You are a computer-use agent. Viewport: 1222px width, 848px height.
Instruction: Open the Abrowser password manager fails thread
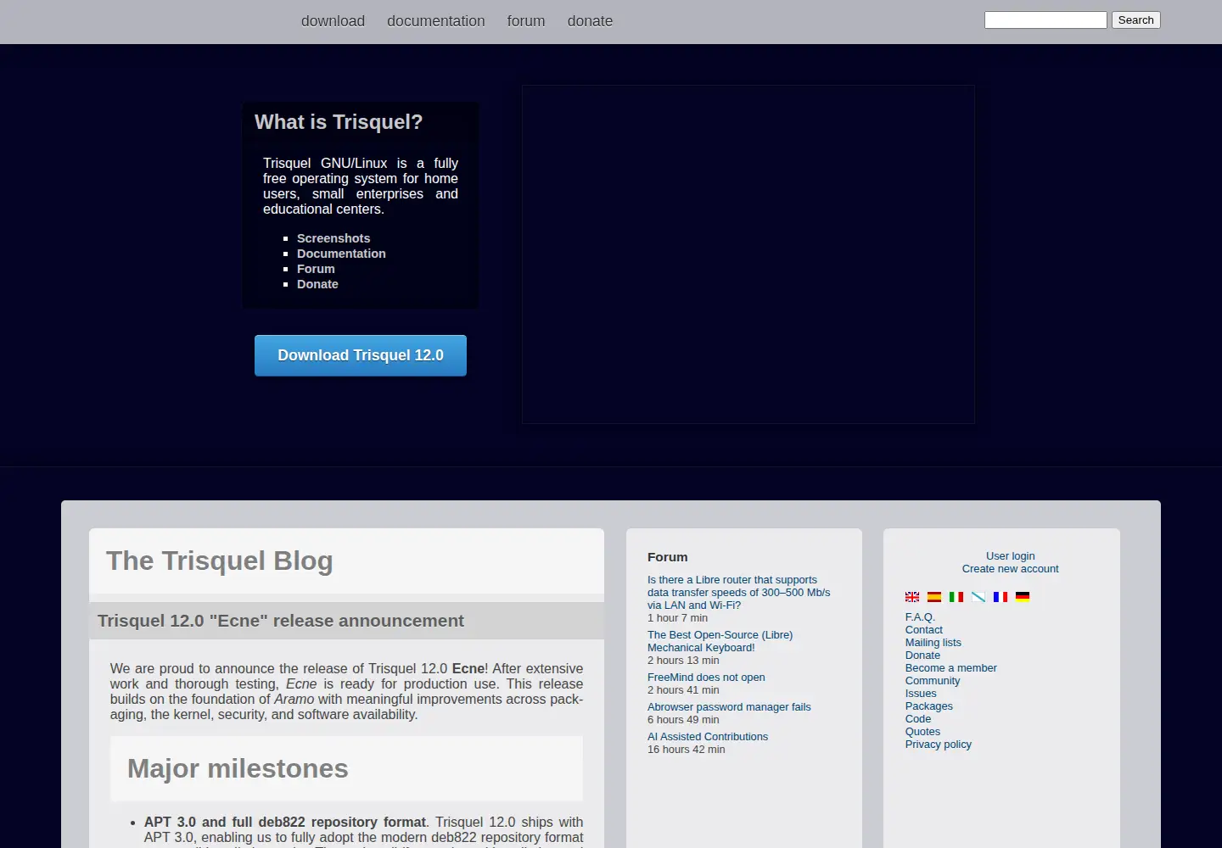[x=729, y=707]
